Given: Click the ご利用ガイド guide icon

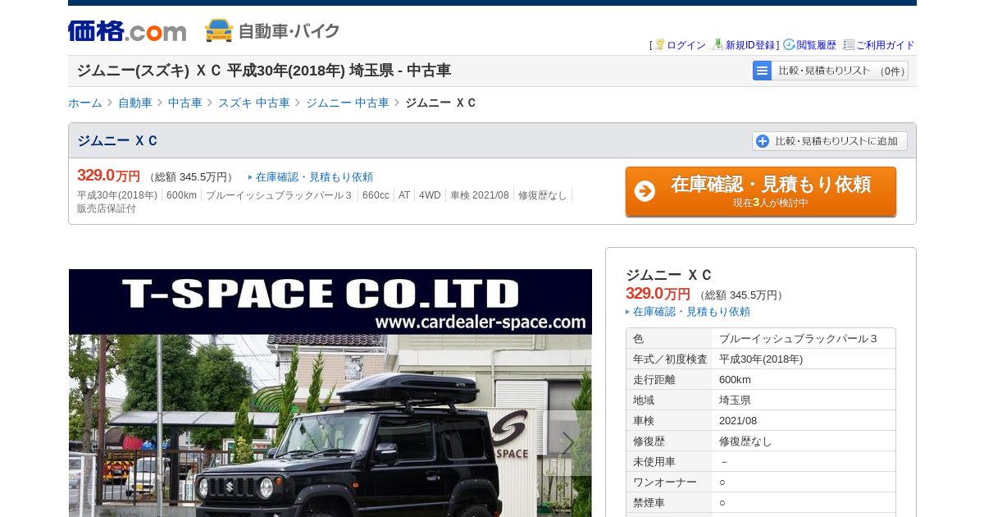Looking at the screenshot, I should (849, 44).
